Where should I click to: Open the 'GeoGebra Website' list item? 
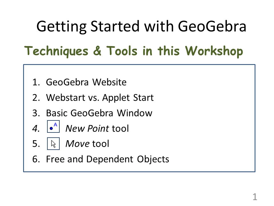coord(86,82)
